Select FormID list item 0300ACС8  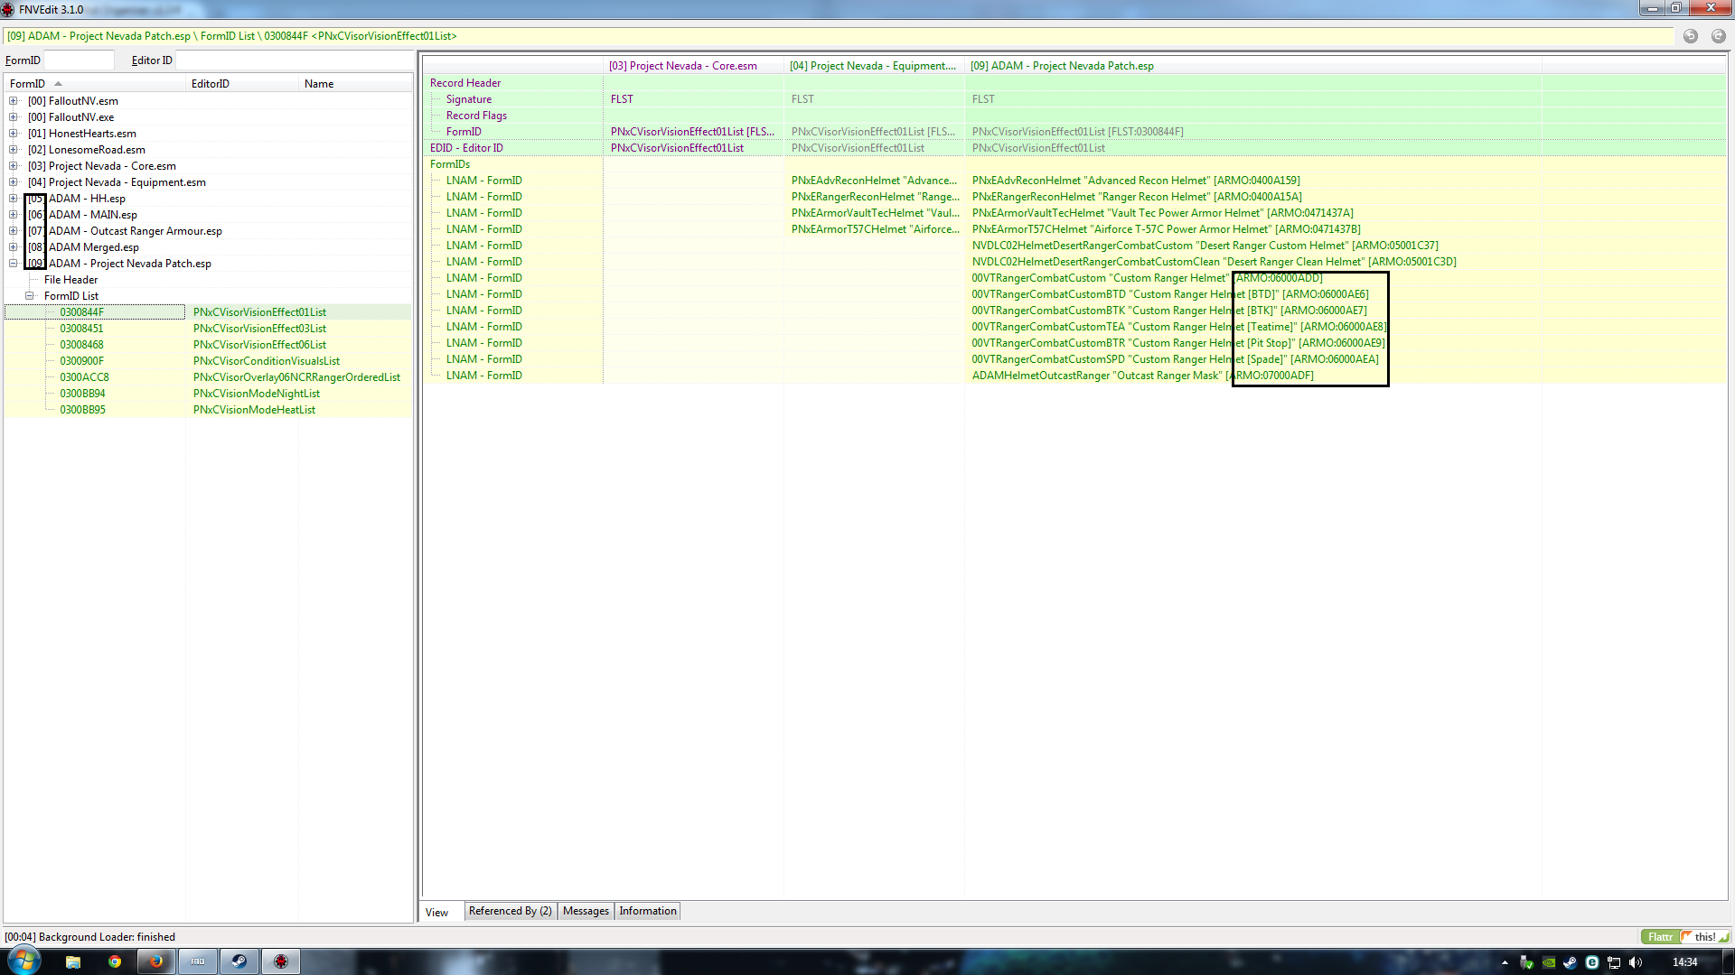pos(82,376)
